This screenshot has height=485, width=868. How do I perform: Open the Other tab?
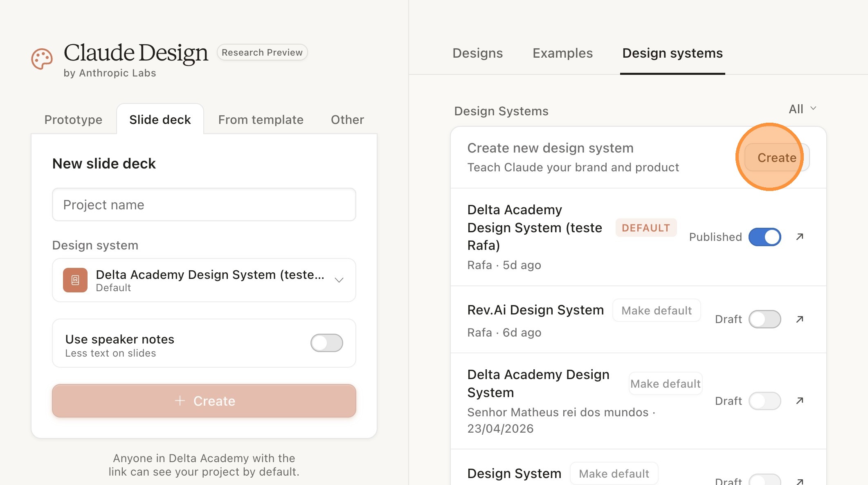347,119
